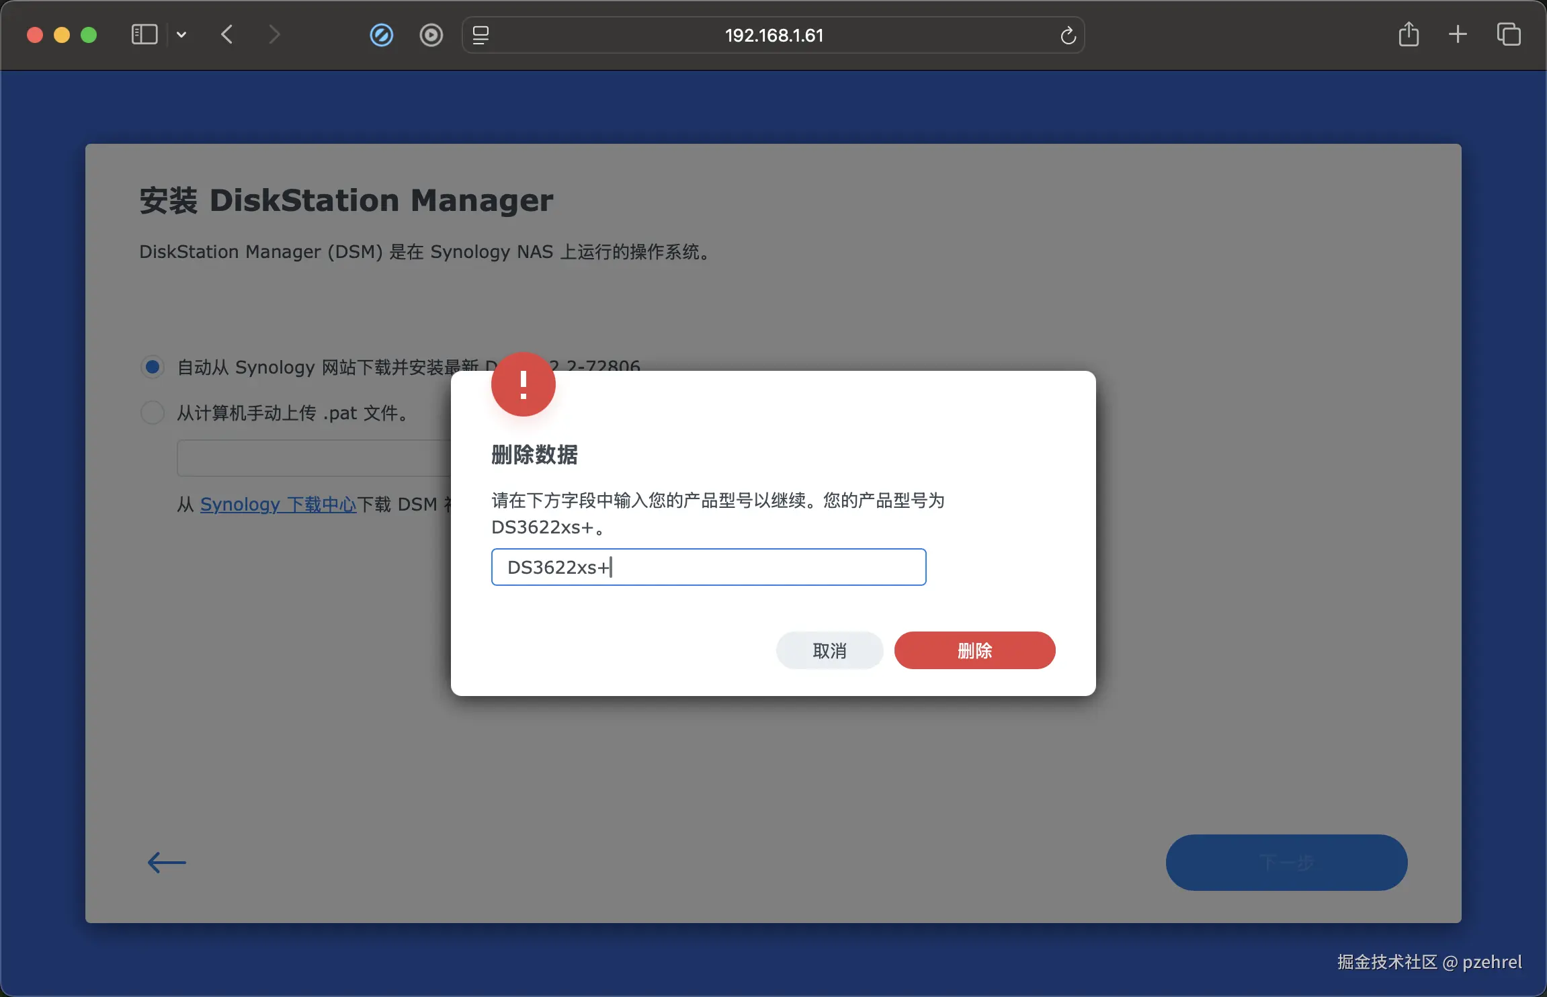1547x997 pixels.
Task: Click the blue back arrow in the installer
Action: [167, 862]
